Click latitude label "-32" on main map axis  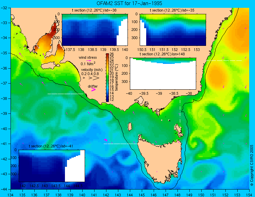tap(4, 7)
